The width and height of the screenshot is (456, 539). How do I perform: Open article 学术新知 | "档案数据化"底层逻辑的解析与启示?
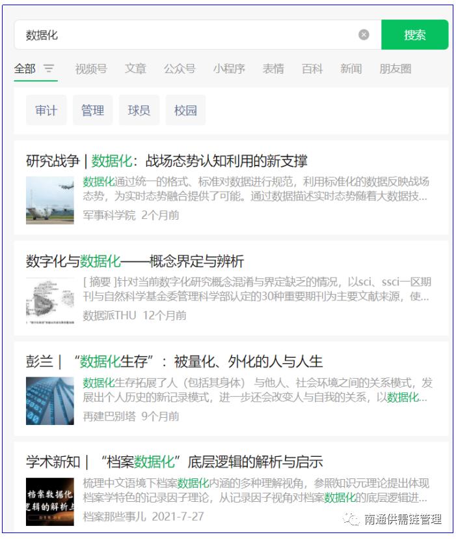[174, 462]
